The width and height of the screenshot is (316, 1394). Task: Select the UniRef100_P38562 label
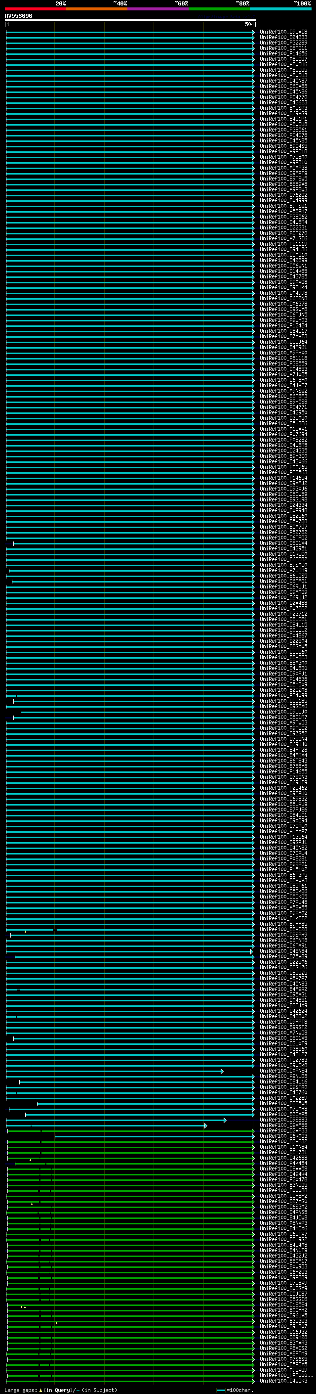click(x=283, y=217)
